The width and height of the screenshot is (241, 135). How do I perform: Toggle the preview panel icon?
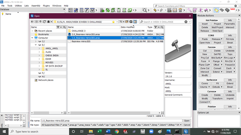tap(135, 22)
